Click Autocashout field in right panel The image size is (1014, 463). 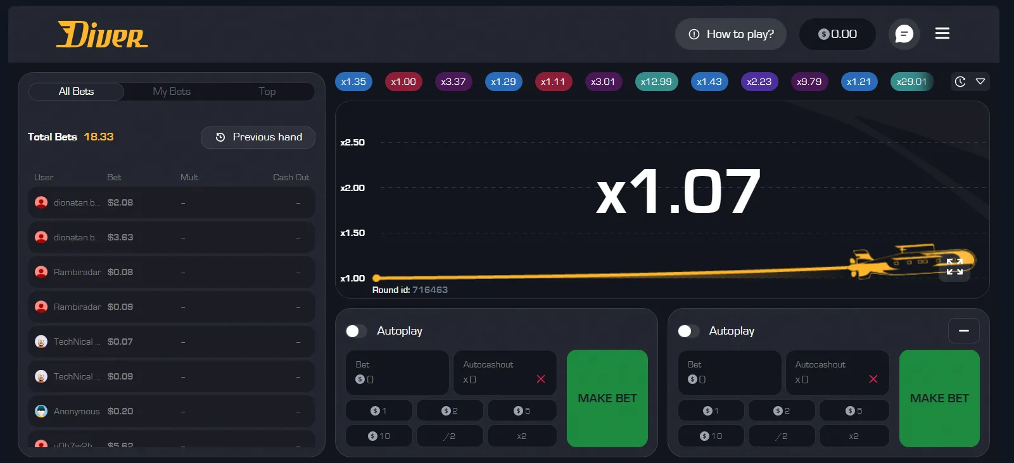click(837, 373)
